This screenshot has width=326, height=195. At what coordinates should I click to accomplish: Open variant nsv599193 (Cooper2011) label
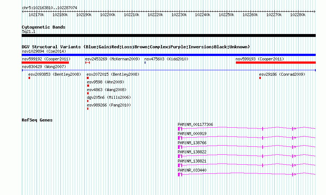coord(260,59)
